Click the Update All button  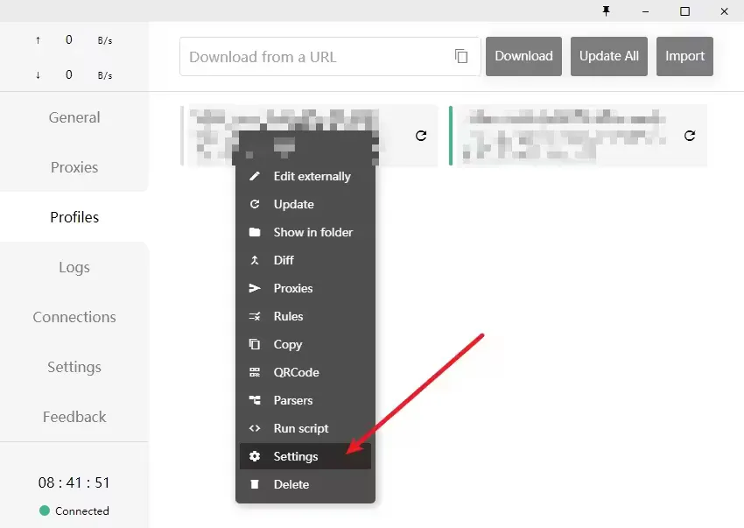coord(608,56)
